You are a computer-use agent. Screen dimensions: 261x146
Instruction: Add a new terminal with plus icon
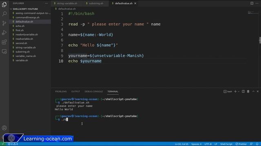click(x=235, y=91)
